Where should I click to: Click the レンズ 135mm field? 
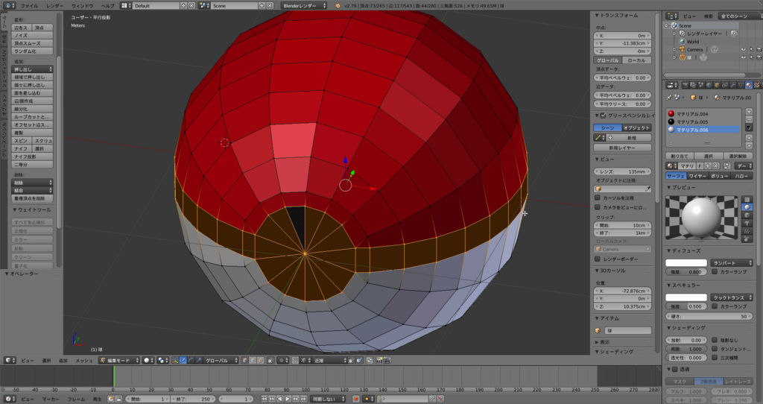[x=623, y=171]
